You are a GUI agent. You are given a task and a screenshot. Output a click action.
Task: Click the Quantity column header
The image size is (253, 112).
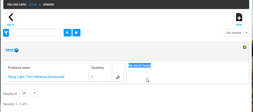(98, 68)
